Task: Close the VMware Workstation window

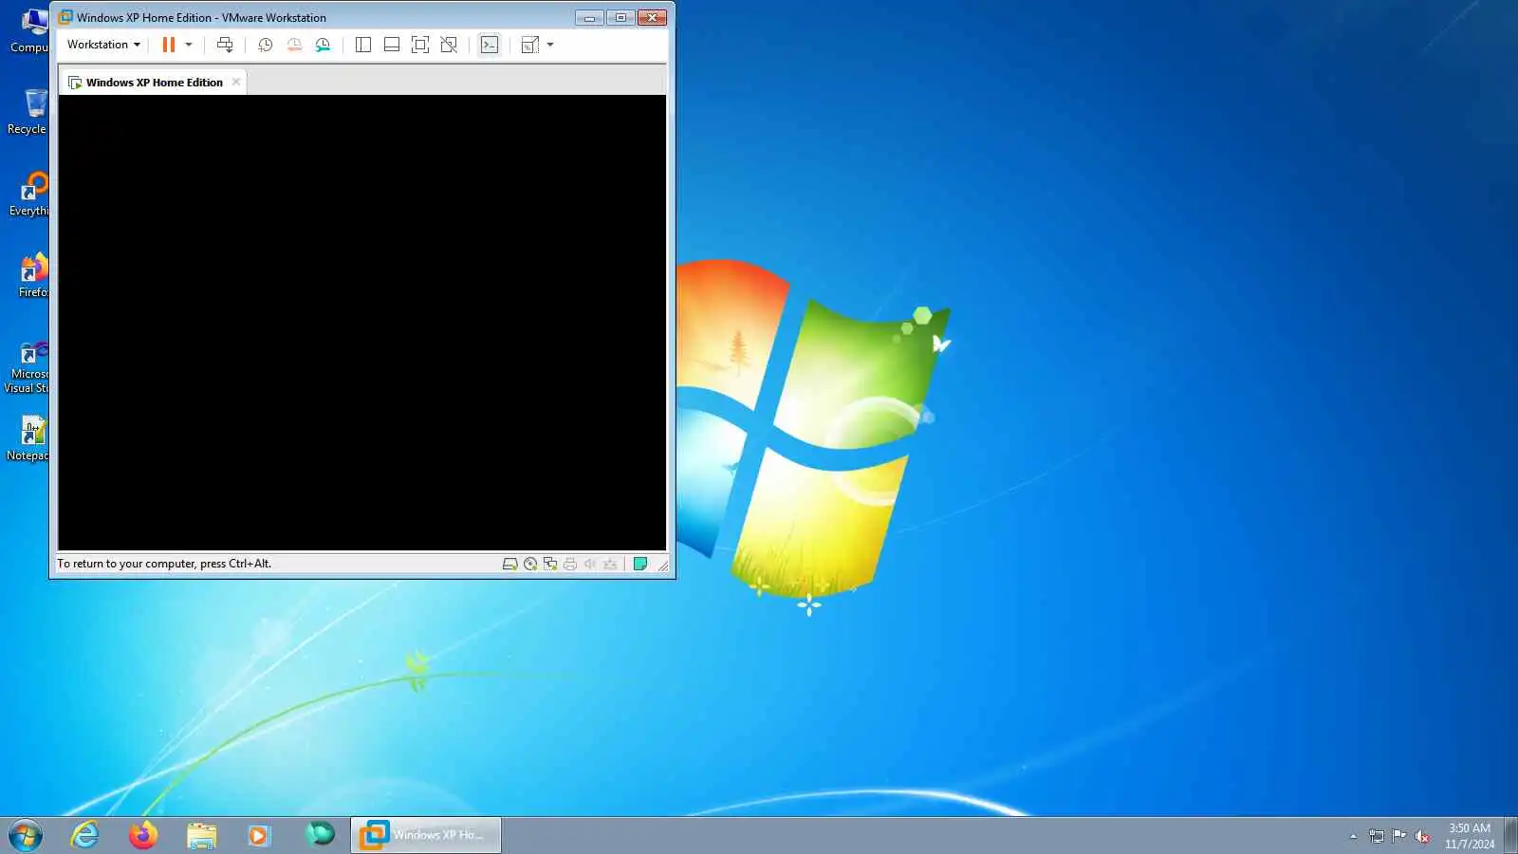Action: coord(652,17)
